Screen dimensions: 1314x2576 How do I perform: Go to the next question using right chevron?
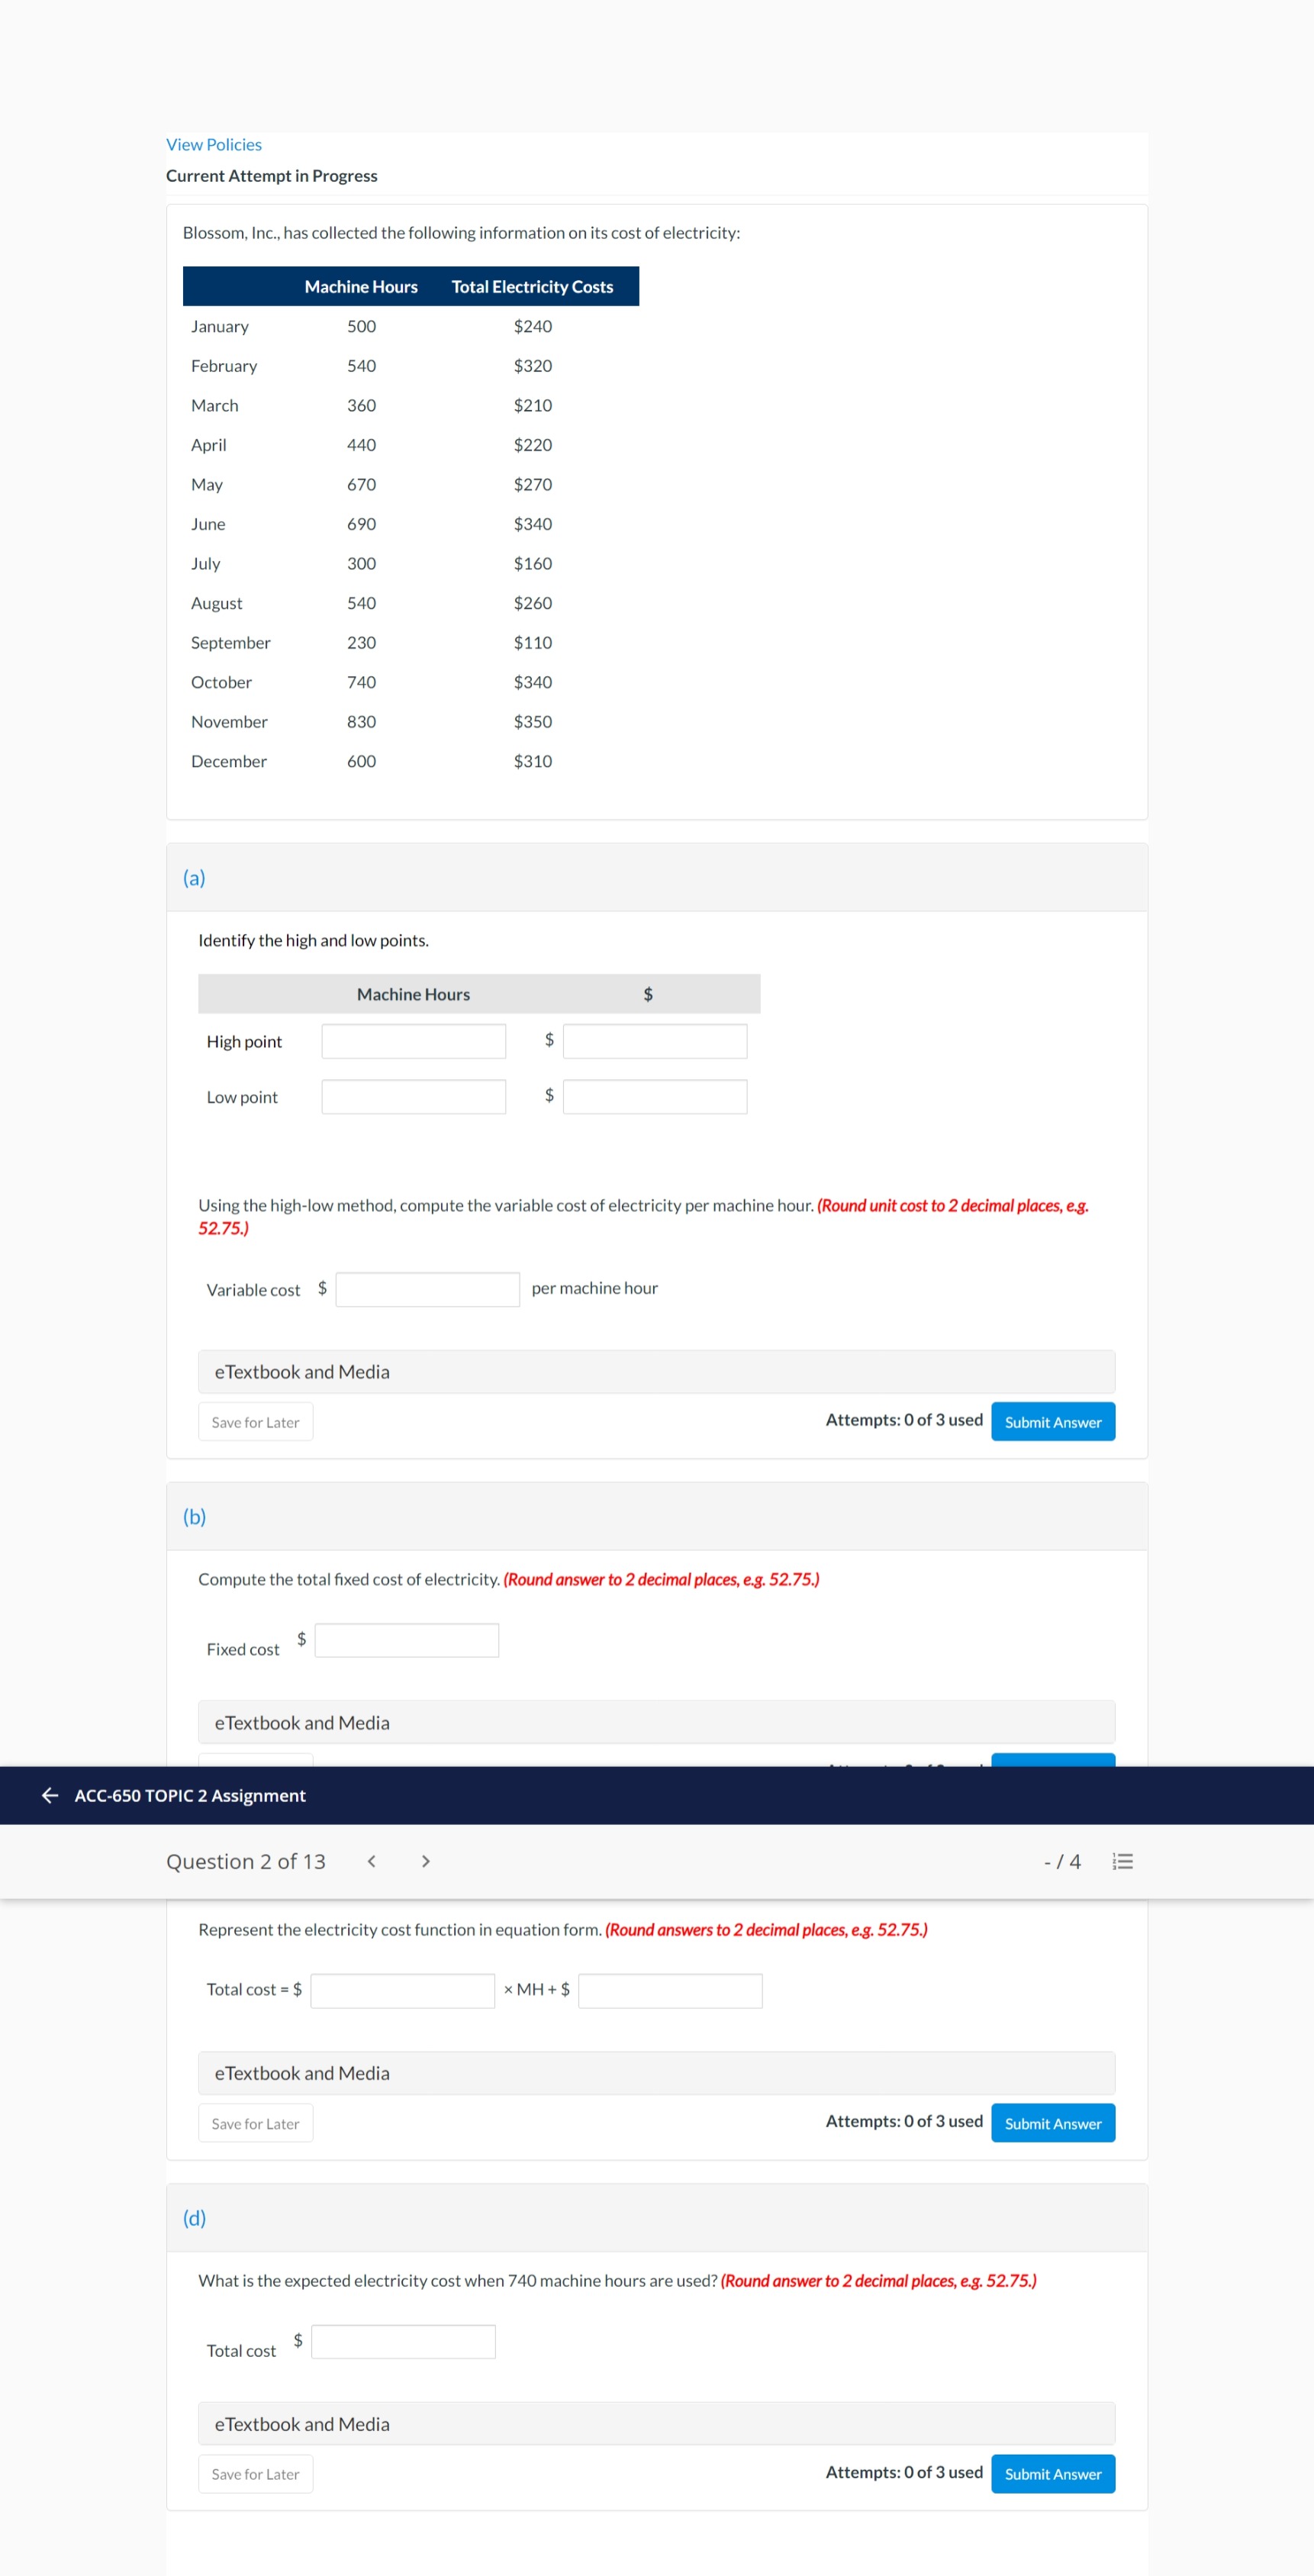[x=425, y=1861]
